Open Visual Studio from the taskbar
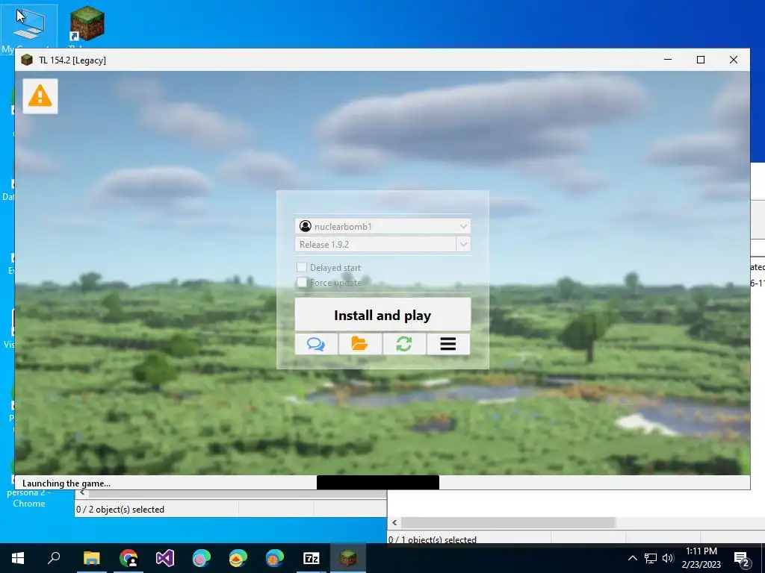Viewport: 765px width, 573px height. click(165, 558)
